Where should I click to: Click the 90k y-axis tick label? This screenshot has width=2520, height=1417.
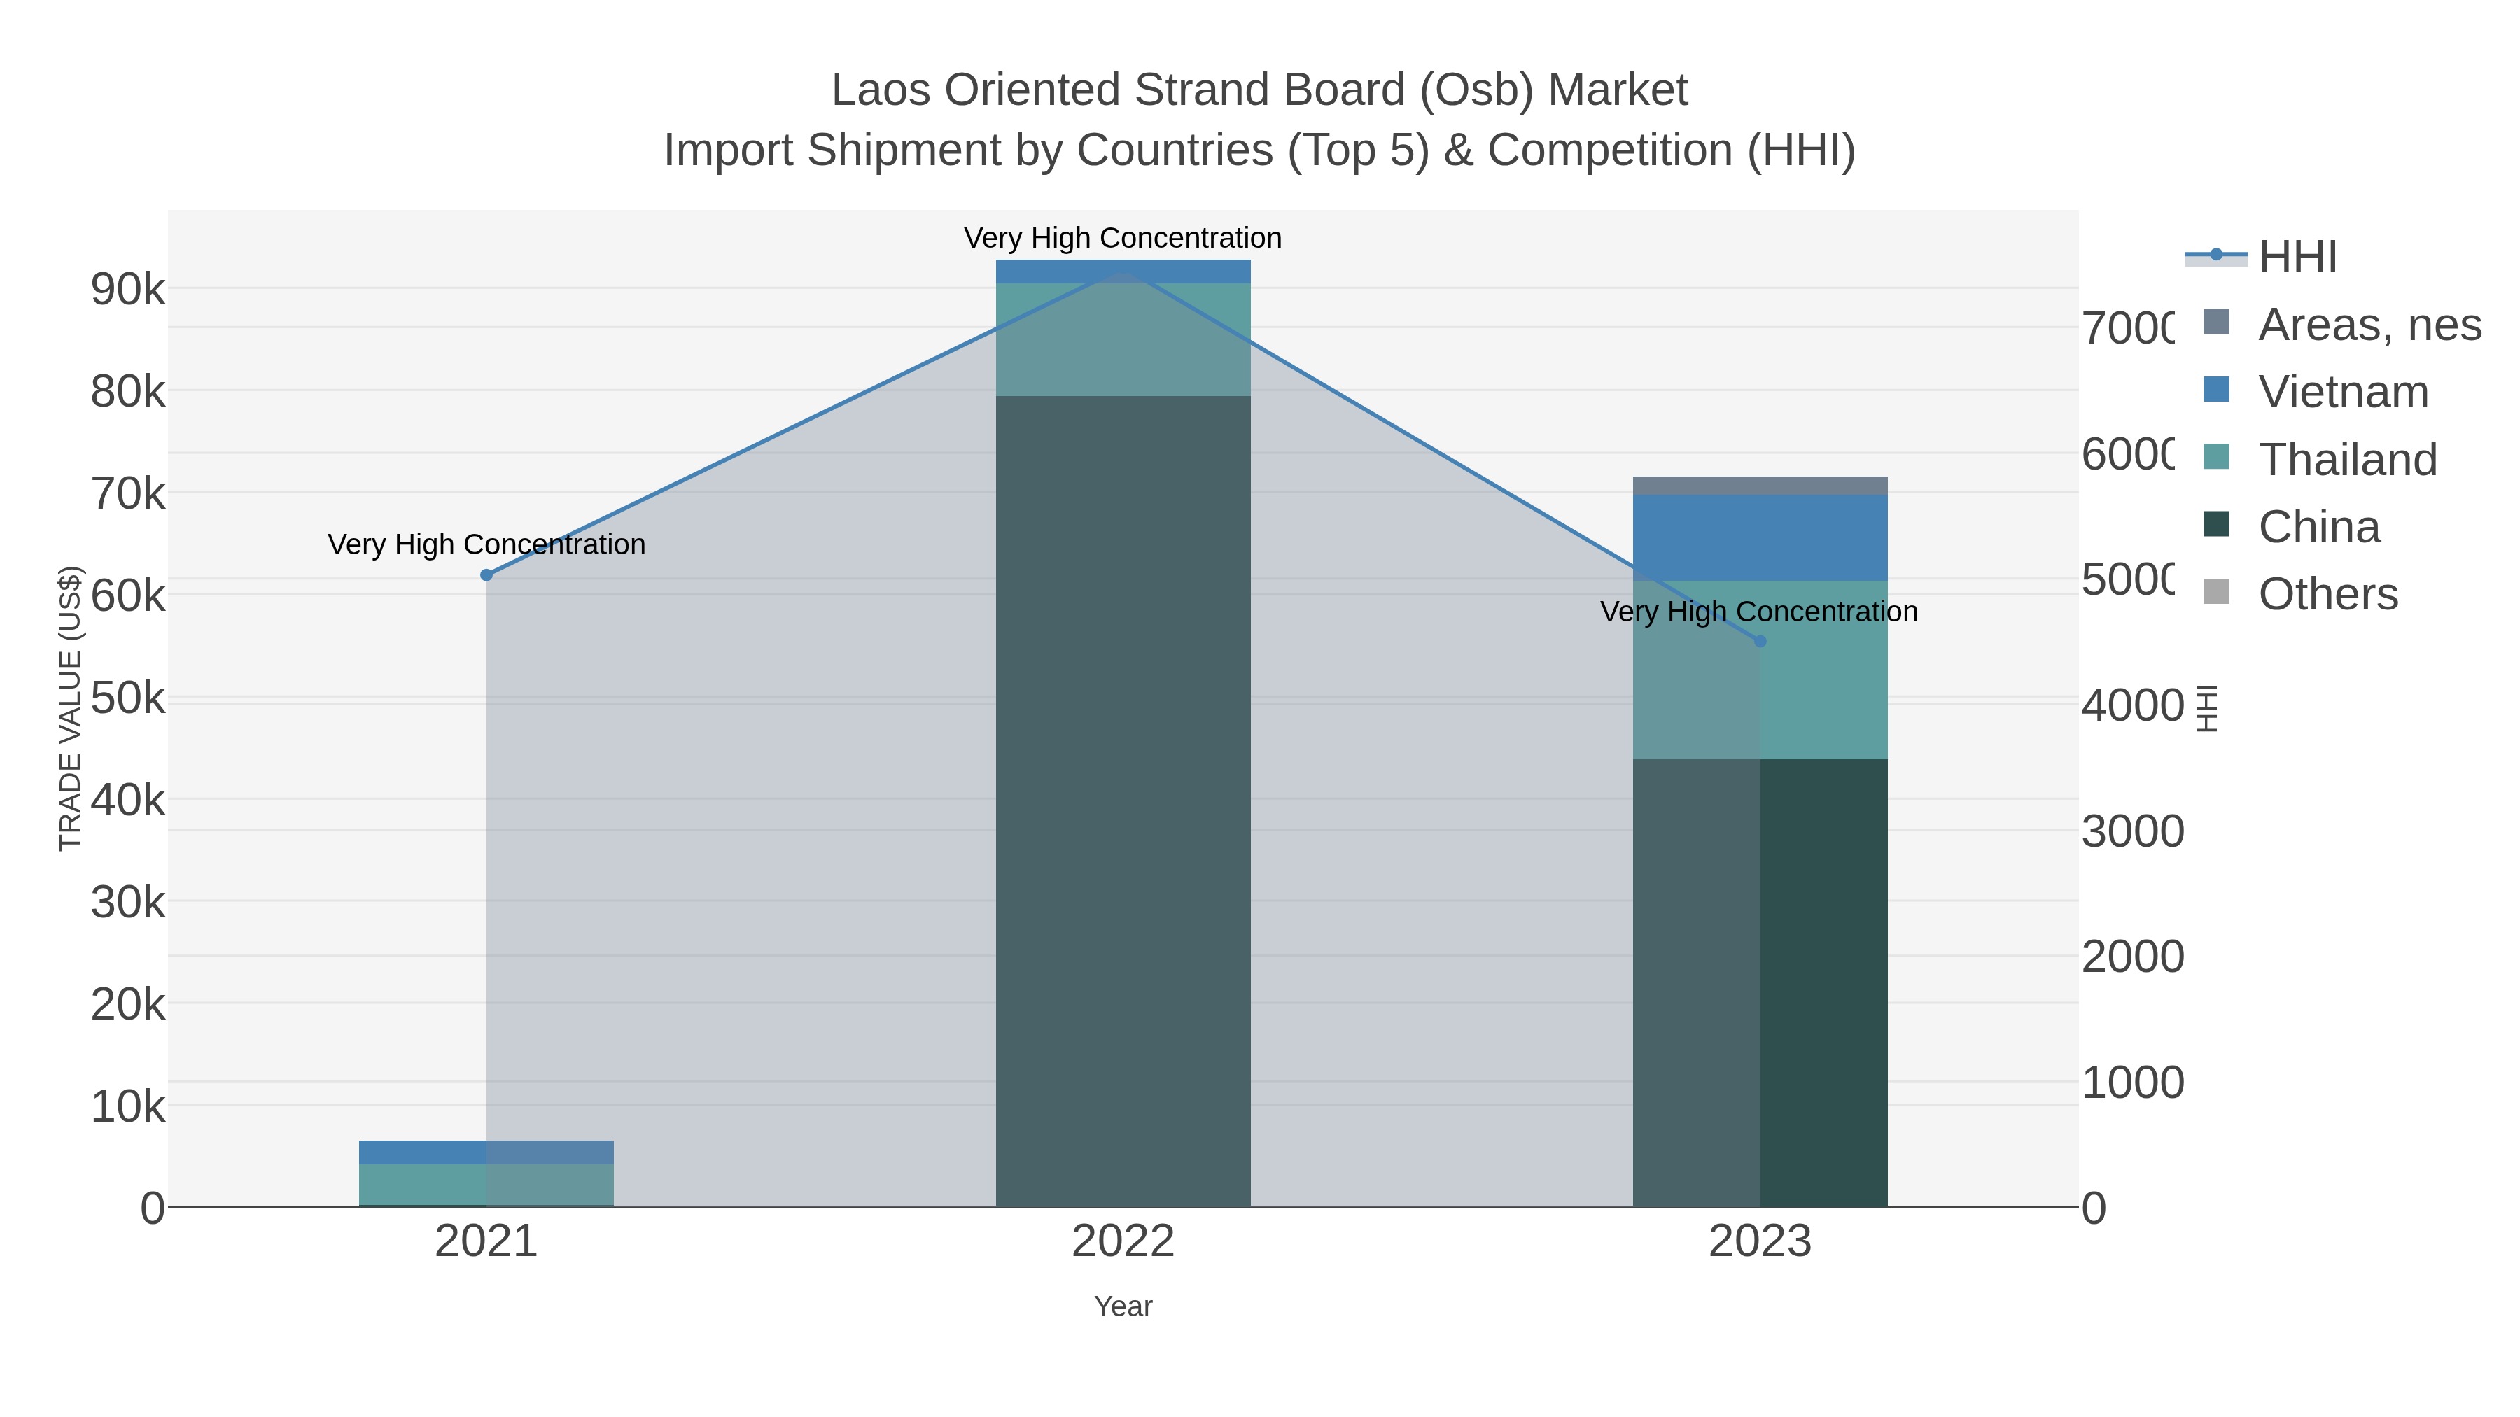(128, 290)
